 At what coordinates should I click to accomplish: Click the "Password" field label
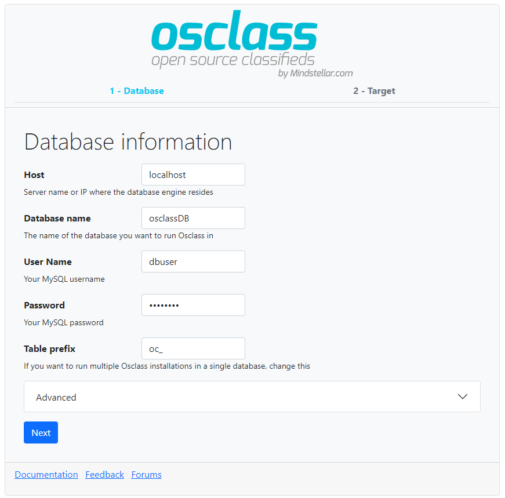45,306
